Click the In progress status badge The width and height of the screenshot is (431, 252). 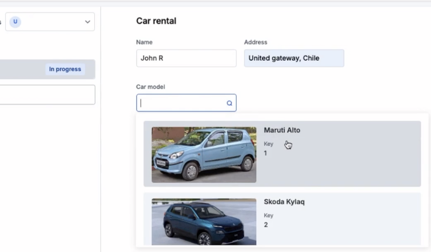65,69
